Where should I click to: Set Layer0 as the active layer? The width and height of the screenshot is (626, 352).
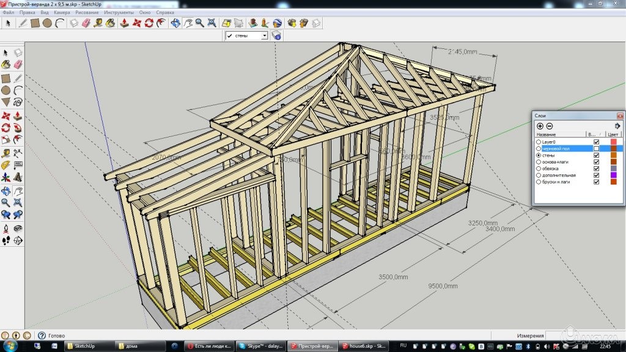coord(539,142)
